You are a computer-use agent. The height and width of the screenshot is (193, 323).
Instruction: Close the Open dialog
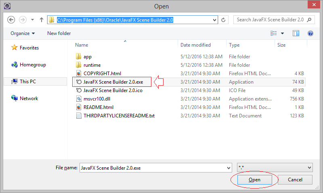pyautogui.click(x=314, y=4)
